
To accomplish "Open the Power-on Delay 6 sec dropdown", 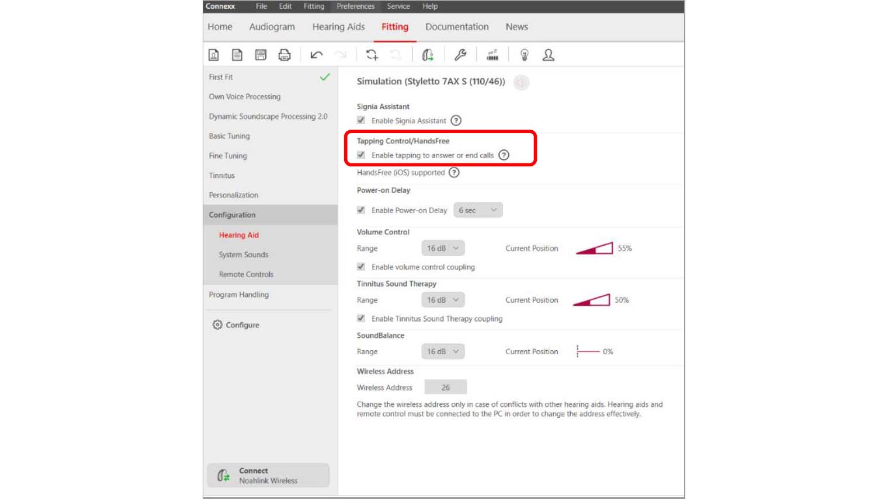I will pos(478,210).
